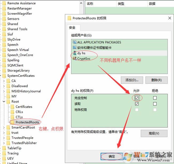Click the Speech Virtual folder icon
This screenshot has height=164, width=174.
click(x=4, y=50)
